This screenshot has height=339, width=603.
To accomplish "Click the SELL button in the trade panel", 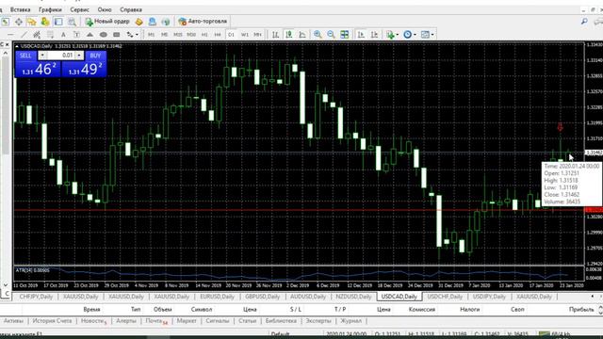I will (x=25, y=56).
